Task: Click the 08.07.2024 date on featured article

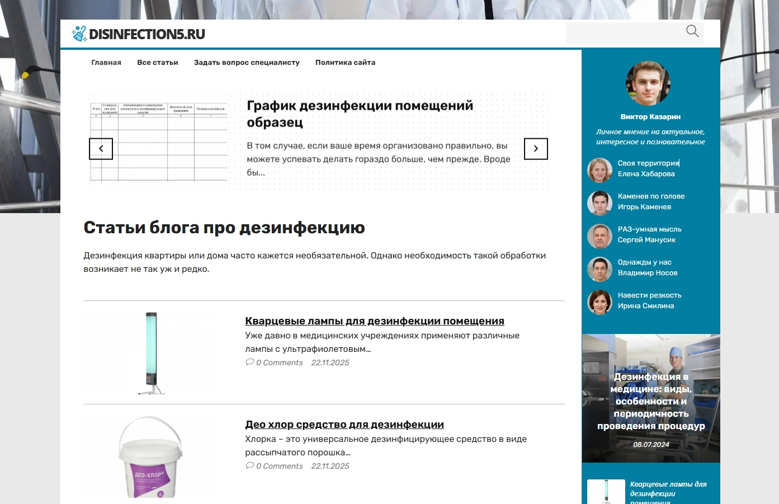Action: (x=651, y=445)
